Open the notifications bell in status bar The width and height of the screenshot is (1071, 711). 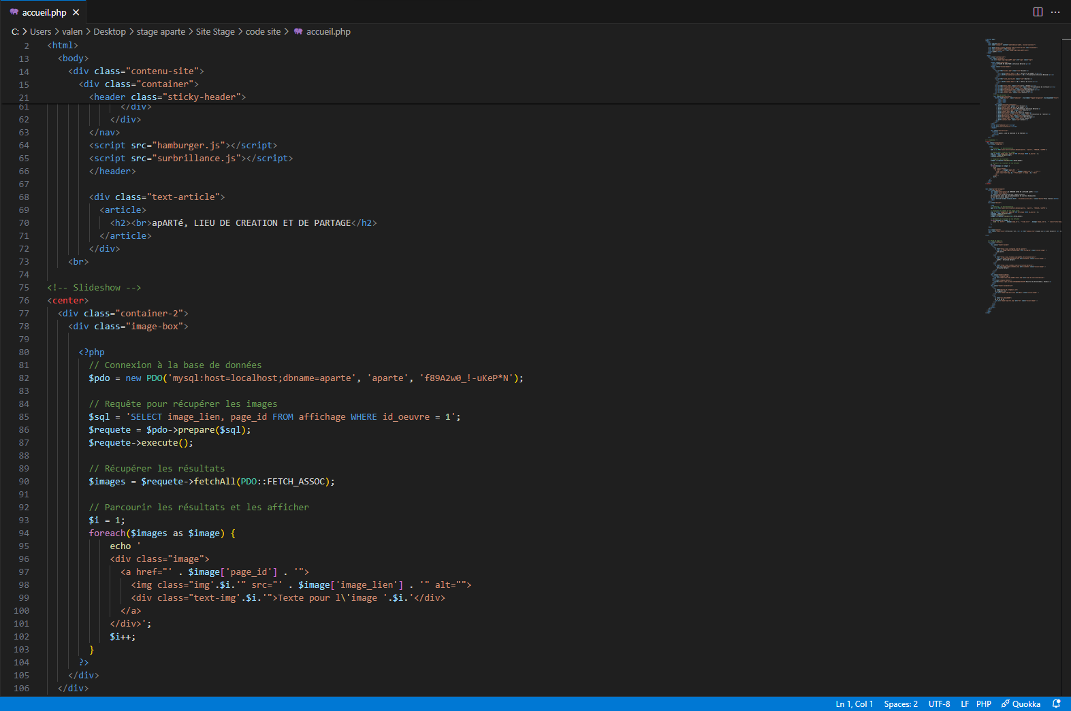click(1056, 704)
